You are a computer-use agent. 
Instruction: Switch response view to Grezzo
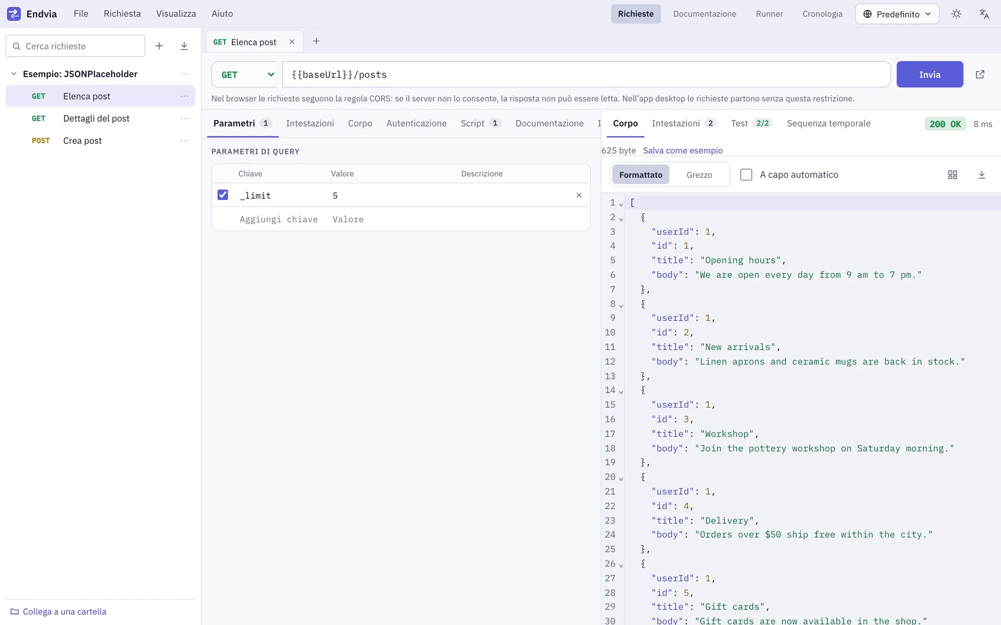pos(699,174)
